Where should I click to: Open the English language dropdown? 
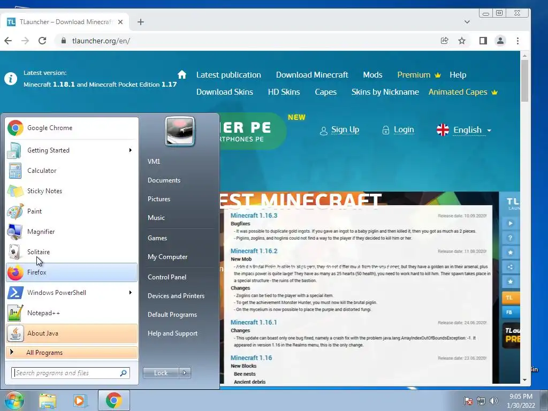tap(464, 130)
